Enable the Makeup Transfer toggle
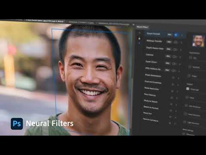206x155 pixels. [176, 42]
